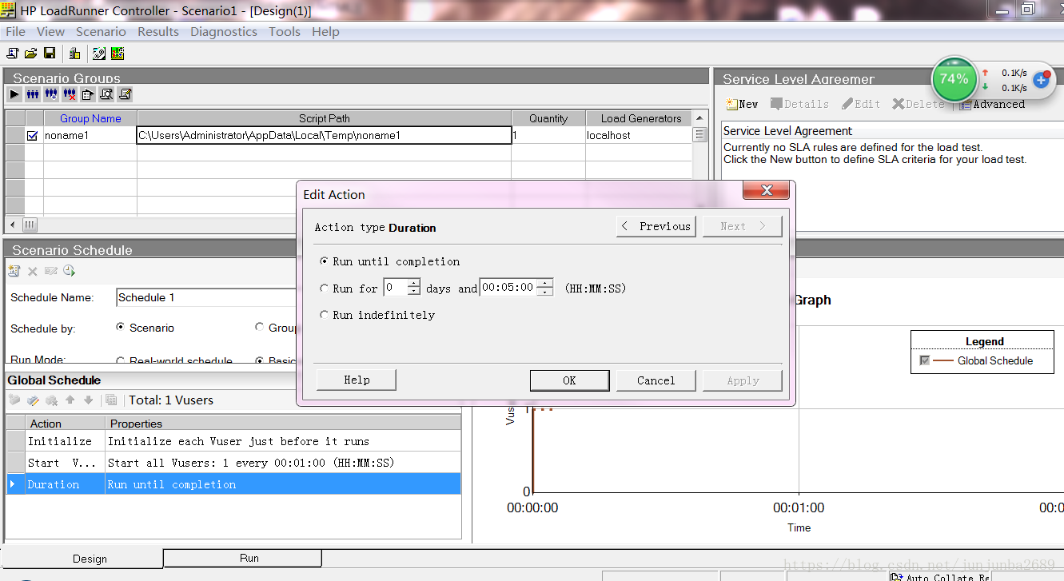Click the HH:MM:SS time spinner arrows
Viewport: 1064px width, 581px height.
click(544, 288)
